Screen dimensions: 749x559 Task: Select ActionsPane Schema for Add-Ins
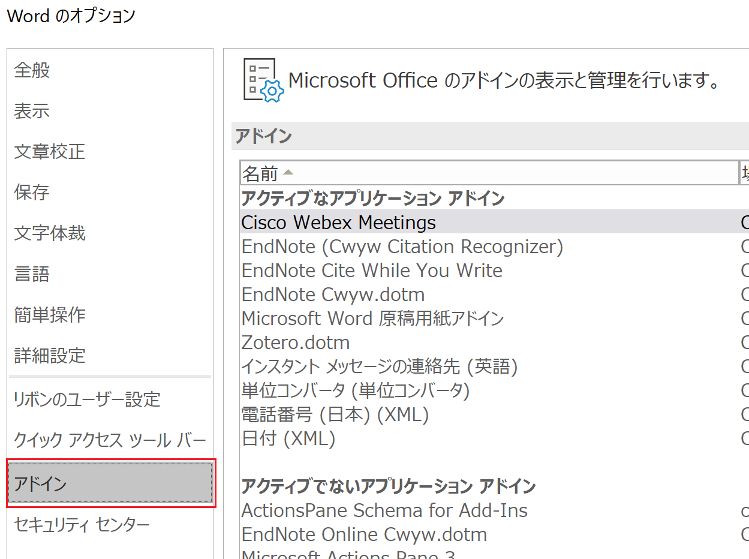click(x=495, y=510)
